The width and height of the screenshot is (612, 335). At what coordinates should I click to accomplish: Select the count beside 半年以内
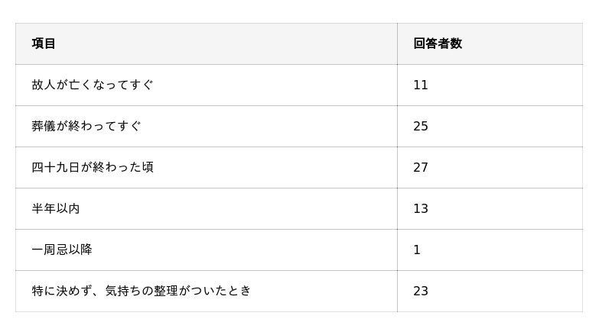tap(421, 208)
